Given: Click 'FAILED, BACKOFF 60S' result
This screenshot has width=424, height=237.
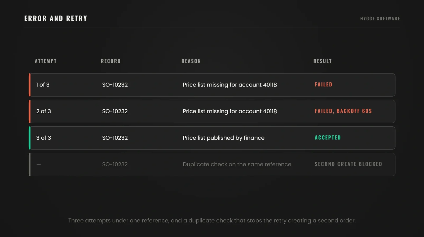Looking at the screenshot, I should pyautogui.click(x=343, y=111).
